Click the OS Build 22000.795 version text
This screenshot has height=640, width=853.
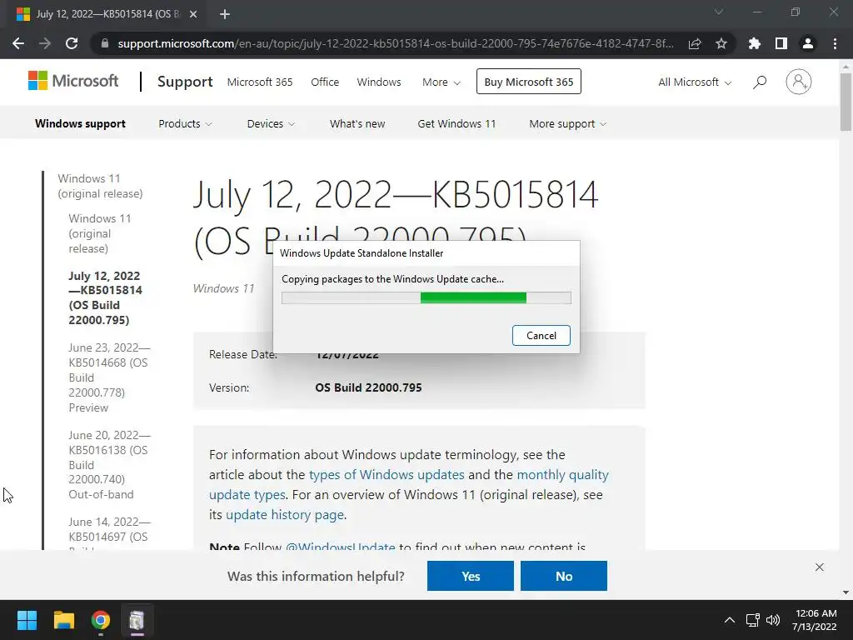(x=368, y=387)
